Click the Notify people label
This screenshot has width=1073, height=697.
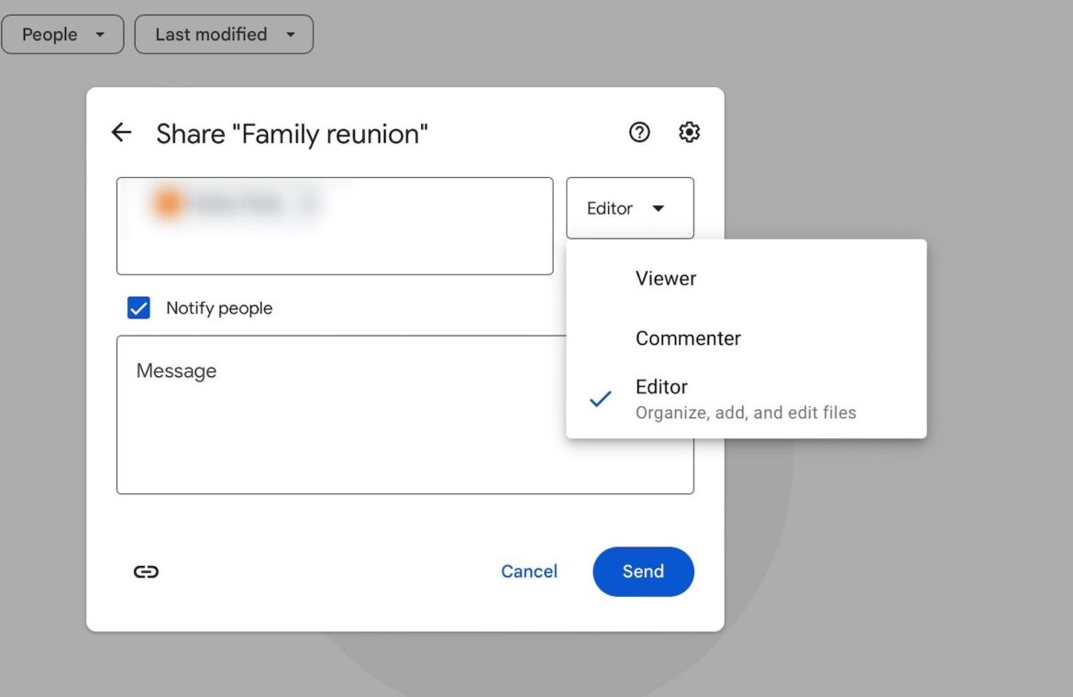coord(219,308)
